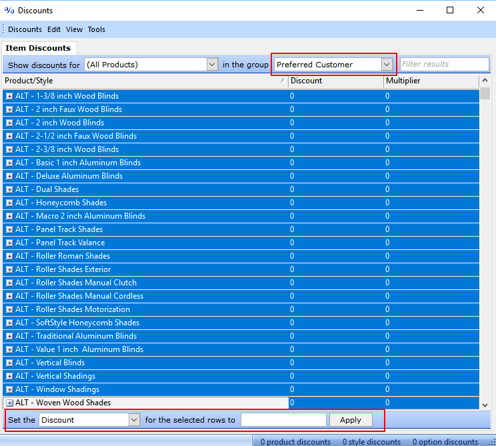Click the 0 style discounts status text
The width and height of the screenshot is (496, 446).
(371, 441)
